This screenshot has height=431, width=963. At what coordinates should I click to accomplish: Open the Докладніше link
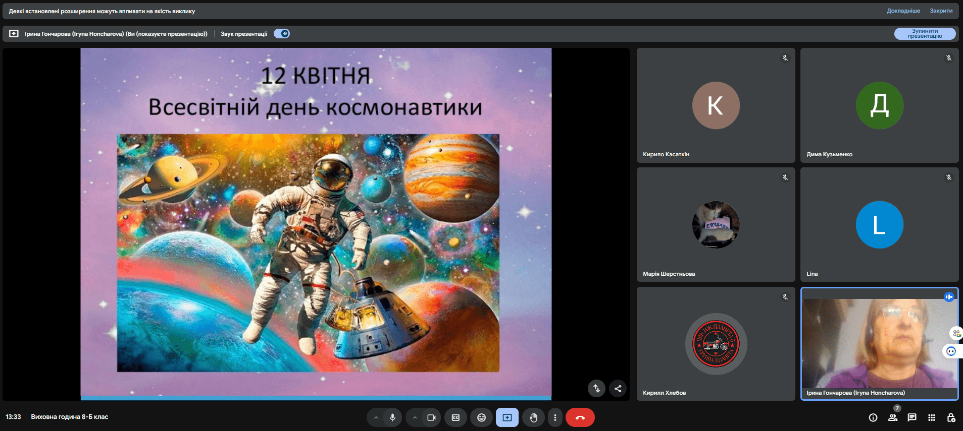(903, 11)
